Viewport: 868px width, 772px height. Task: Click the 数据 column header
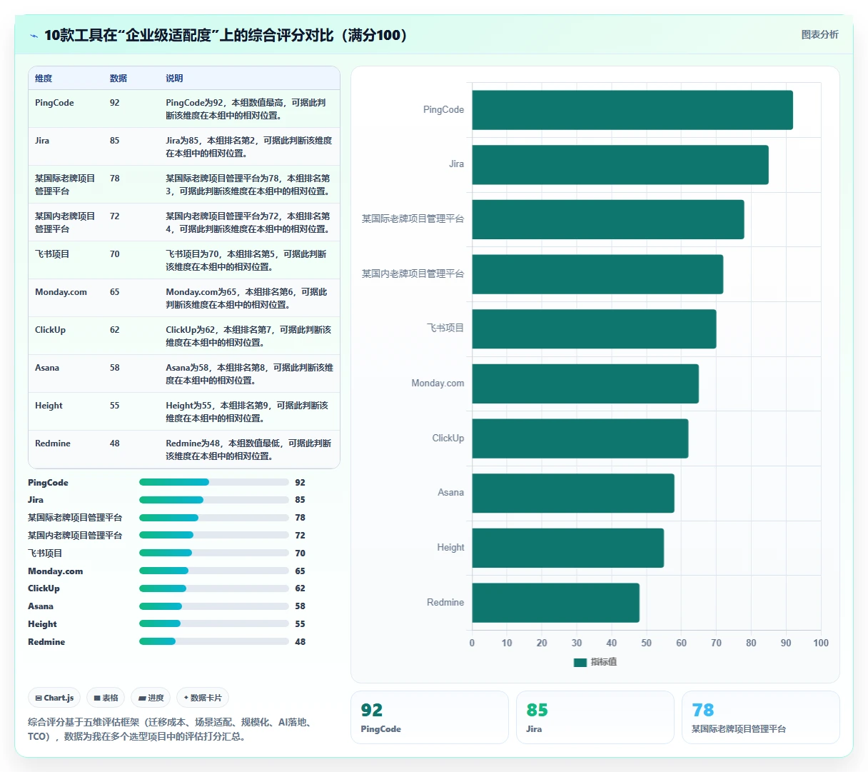[x=118, y=79]
